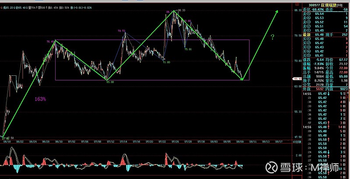The height and width of the screenshot is (179, 350).
Task: Click the 最新 65.48 latest price row
Action: [x=313, y=35]
